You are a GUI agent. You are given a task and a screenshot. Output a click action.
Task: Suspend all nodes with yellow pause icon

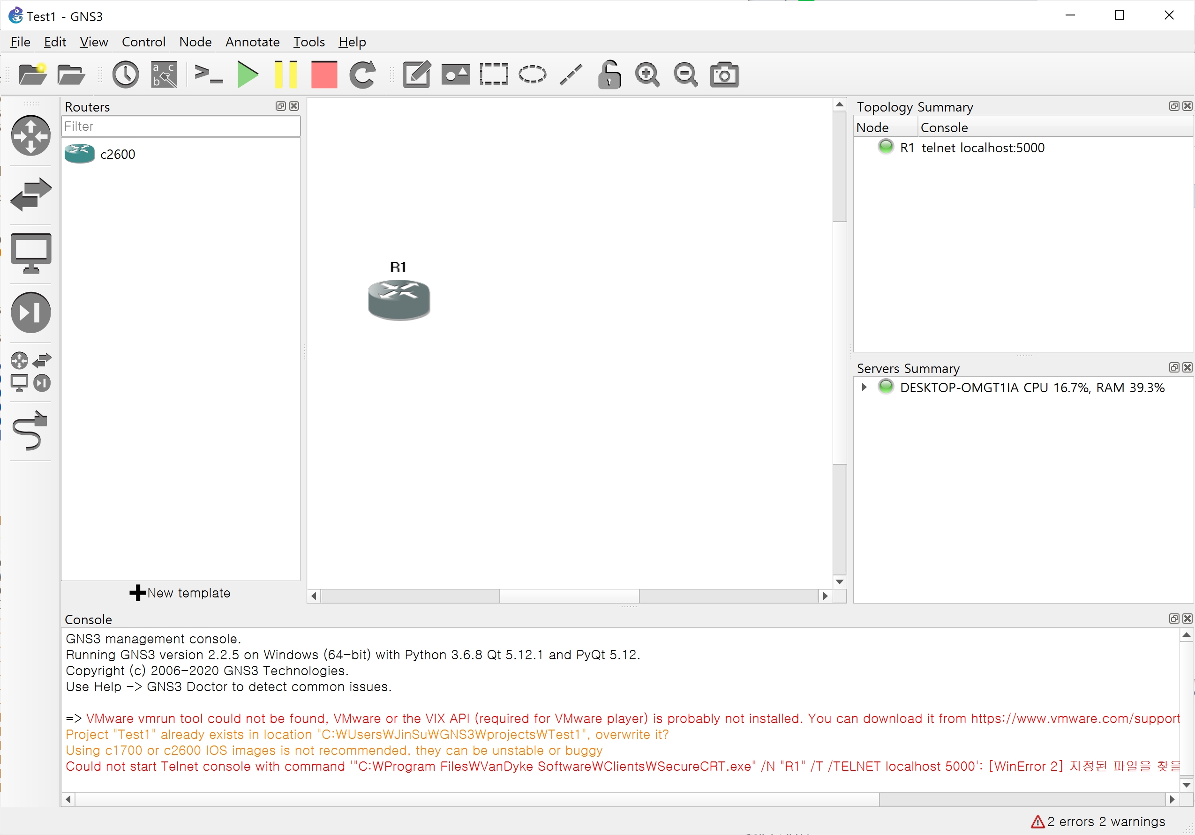pyautogui.click(x=285, y=75)
